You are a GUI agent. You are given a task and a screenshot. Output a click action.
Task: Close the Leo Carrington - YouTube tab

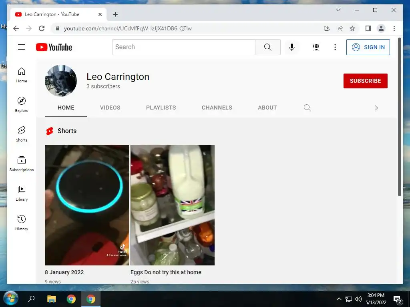(x=100, y=14)
